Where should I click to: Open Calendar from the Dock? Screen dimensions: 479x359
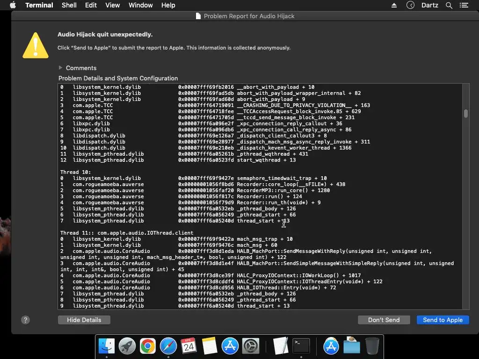(189, 346)
